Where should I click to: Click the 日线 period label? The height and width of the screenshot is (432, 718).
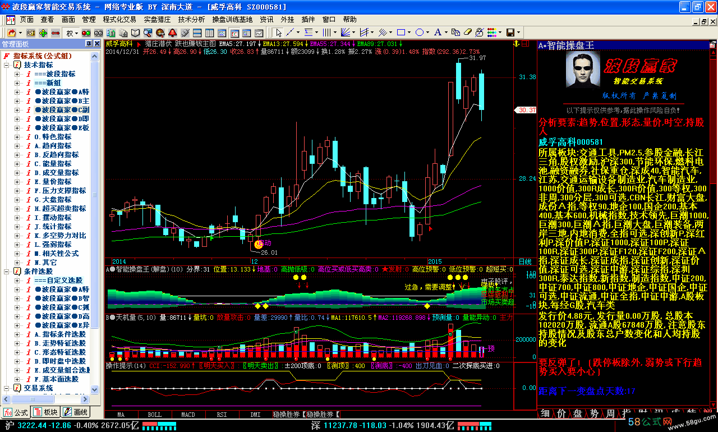tap(525, 261)
